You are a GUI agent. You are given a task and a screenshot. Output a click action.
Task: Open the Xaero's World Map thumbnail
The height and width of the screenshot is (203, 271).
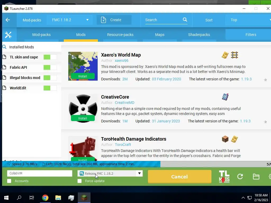pos(83,66)
